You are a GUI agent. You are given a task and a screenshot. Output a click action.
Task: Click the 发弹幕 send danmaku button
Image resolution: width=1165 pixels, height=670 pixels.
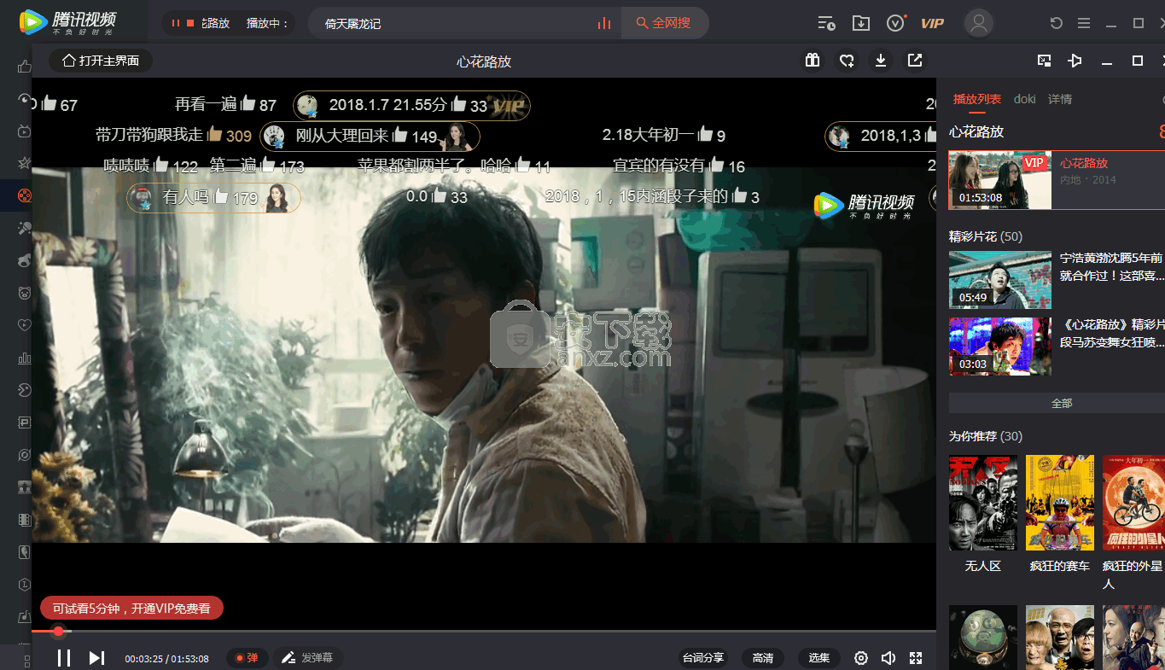(x=307, y=658)
